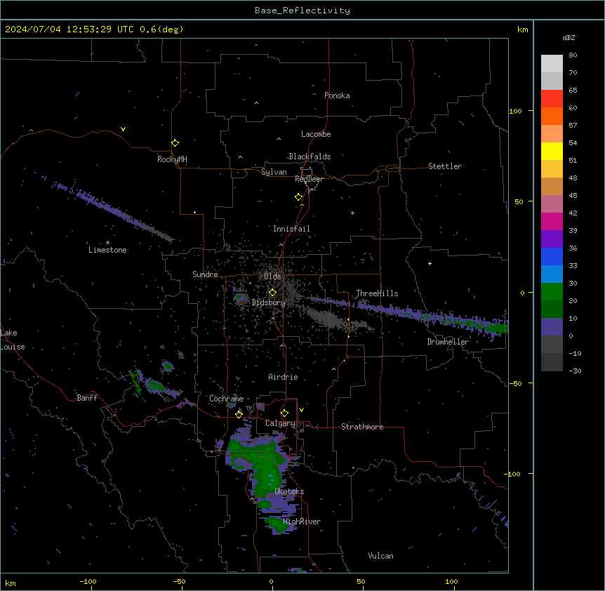Viewport: 605px width, 591px height.
Task: Select the yellow V marker northeast of Calgary
Action: (x=301, y=410)
